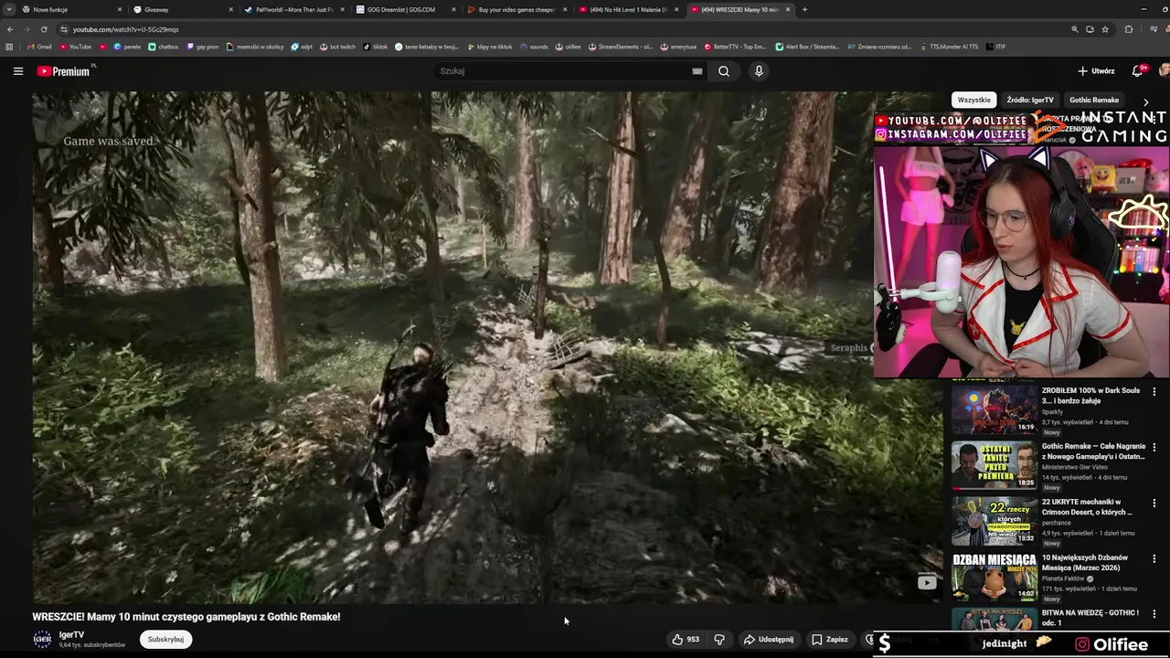The height and width of the screenshot is (658, 1170).
Task: Open the TTS.Monster AI TTS bookmark
Action: (x=949, y=47)
